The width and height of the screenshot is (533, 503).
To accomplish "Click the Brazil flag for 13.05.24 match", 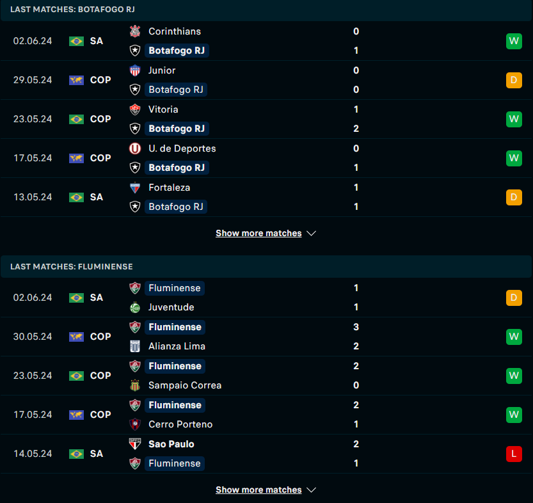I will pyautogui.click(x=77, y=198).
